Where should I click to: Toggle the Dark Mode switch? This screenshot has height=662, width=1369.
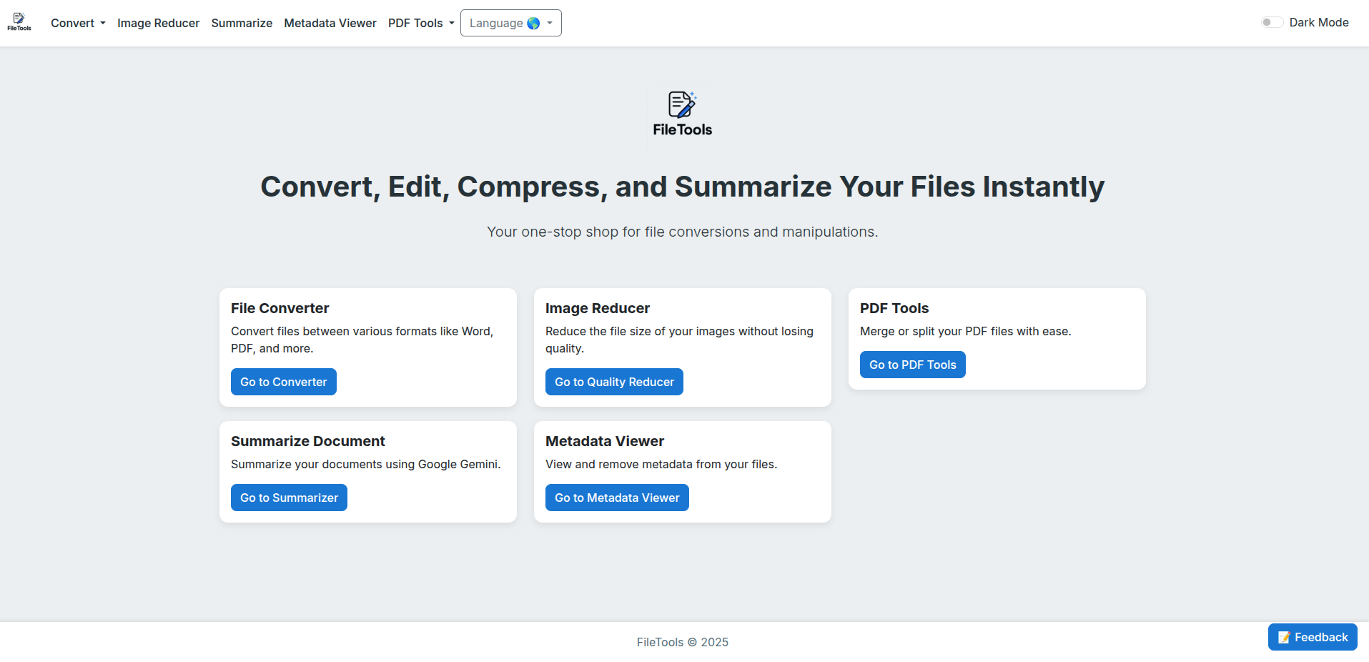(x=1272, y=22)
